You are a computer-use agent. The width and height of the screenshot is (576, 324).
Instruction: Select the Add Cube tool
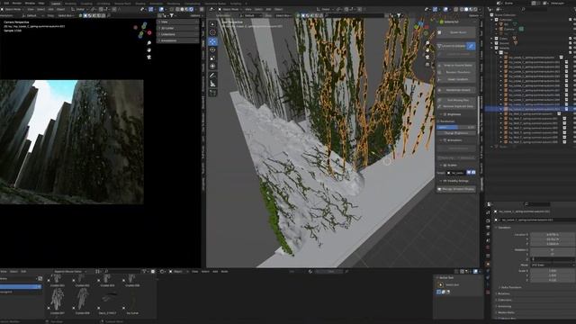[212, 93]
